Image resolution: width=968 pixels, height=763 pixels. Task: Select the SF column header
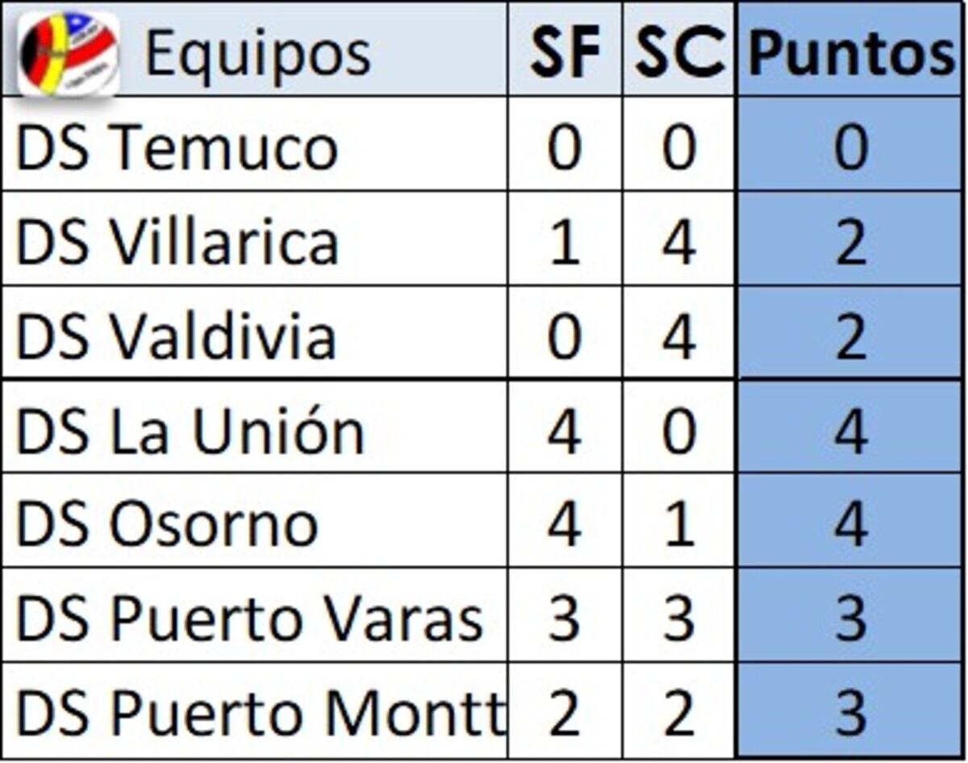[565, 48]
